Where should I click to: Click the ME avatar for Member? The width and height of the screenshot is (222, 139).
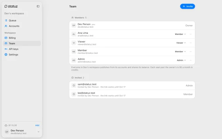74,51
